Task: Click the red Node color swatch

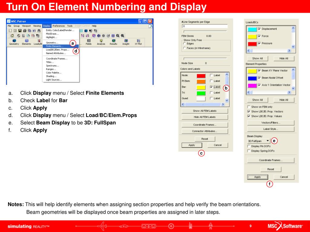Action: [x=201, y=76]
